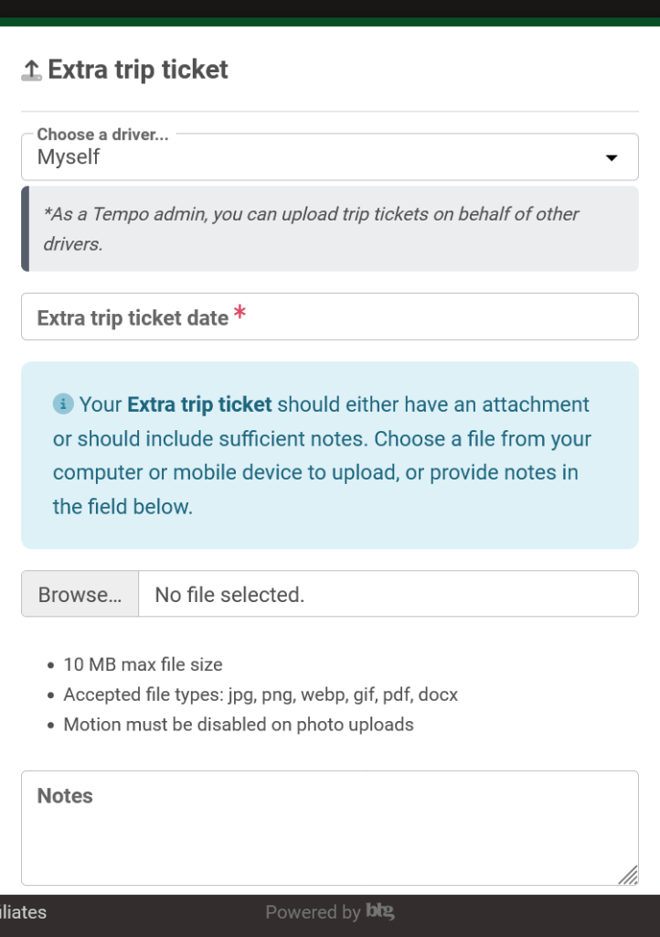Click the "Choose a driver..." field label
Viewport: 660px width, 937px height.
(x=102, y=135)
